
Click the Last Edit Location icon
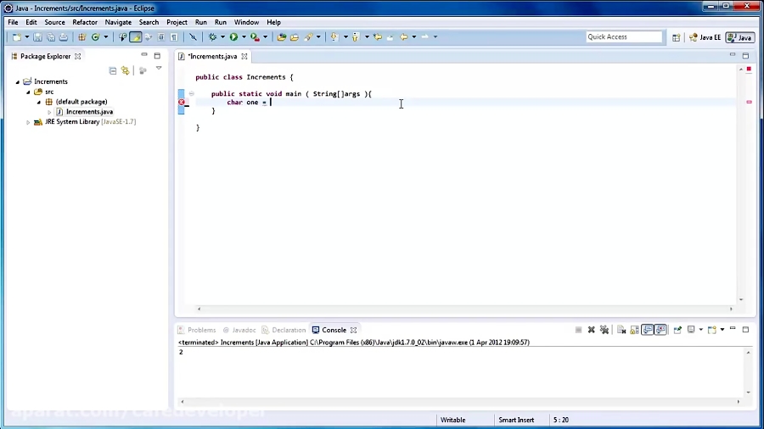[x=378, y=37]
